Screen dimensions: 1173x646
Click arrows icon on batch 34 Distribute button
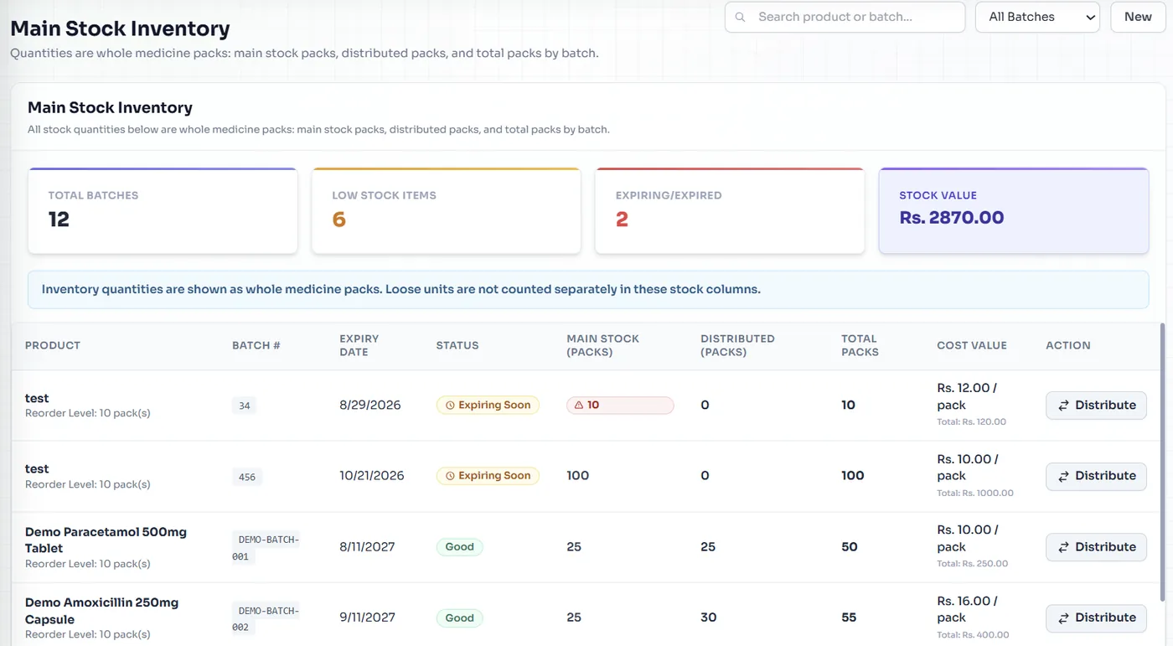point(1063,406)
